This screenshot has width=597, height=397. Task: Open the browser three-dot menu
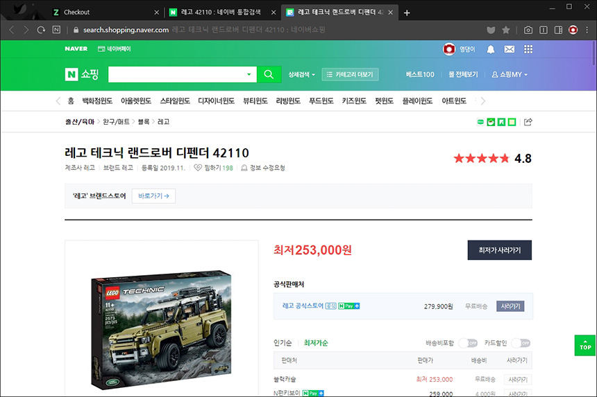587,30
